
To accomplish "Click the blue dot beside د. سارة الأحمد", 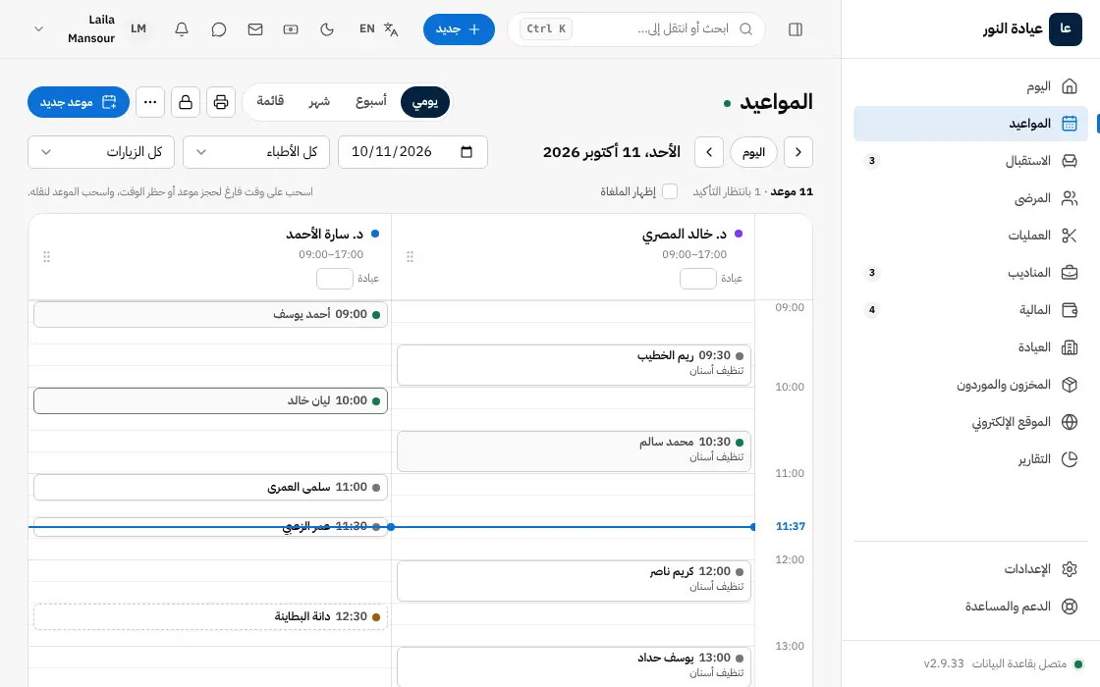I will [x=374, y=234].
